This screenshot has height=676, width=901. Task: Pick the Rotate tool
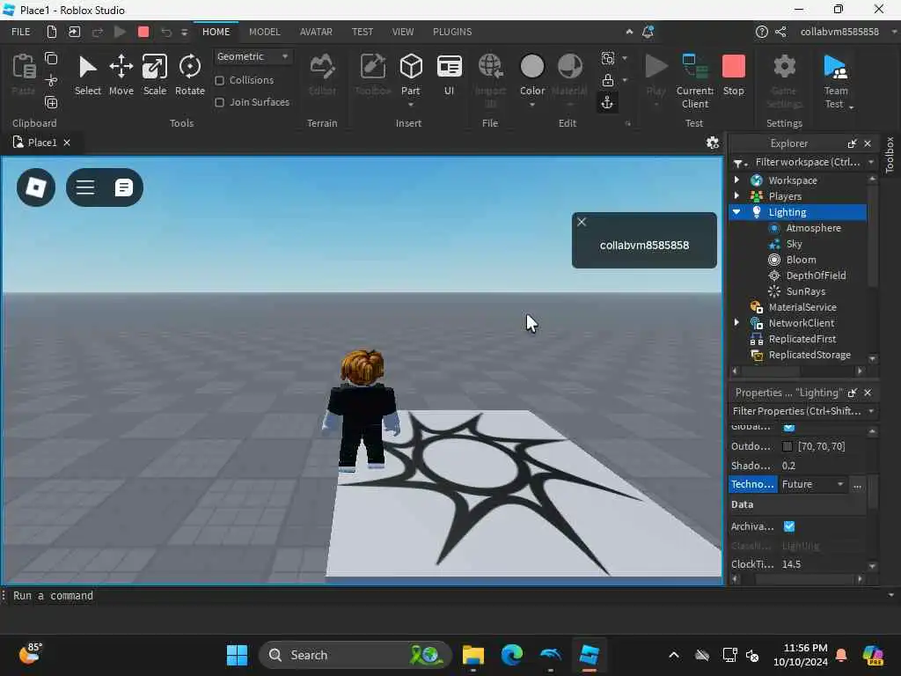click(x=190, y=75)
